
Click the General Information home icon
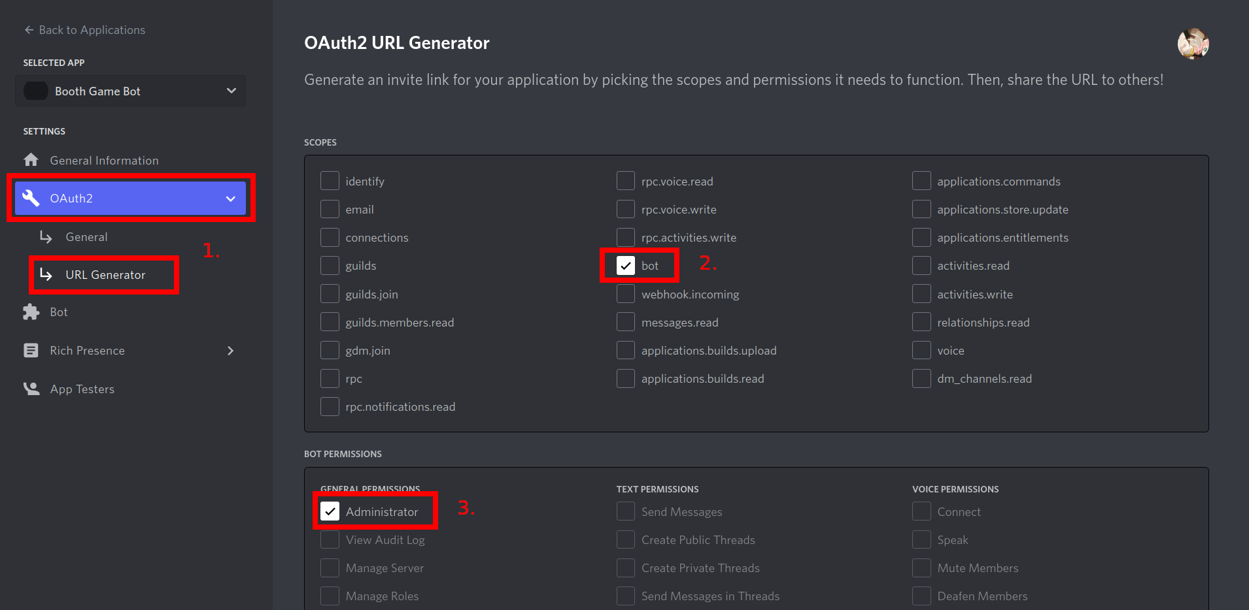[x=31, y=160]
